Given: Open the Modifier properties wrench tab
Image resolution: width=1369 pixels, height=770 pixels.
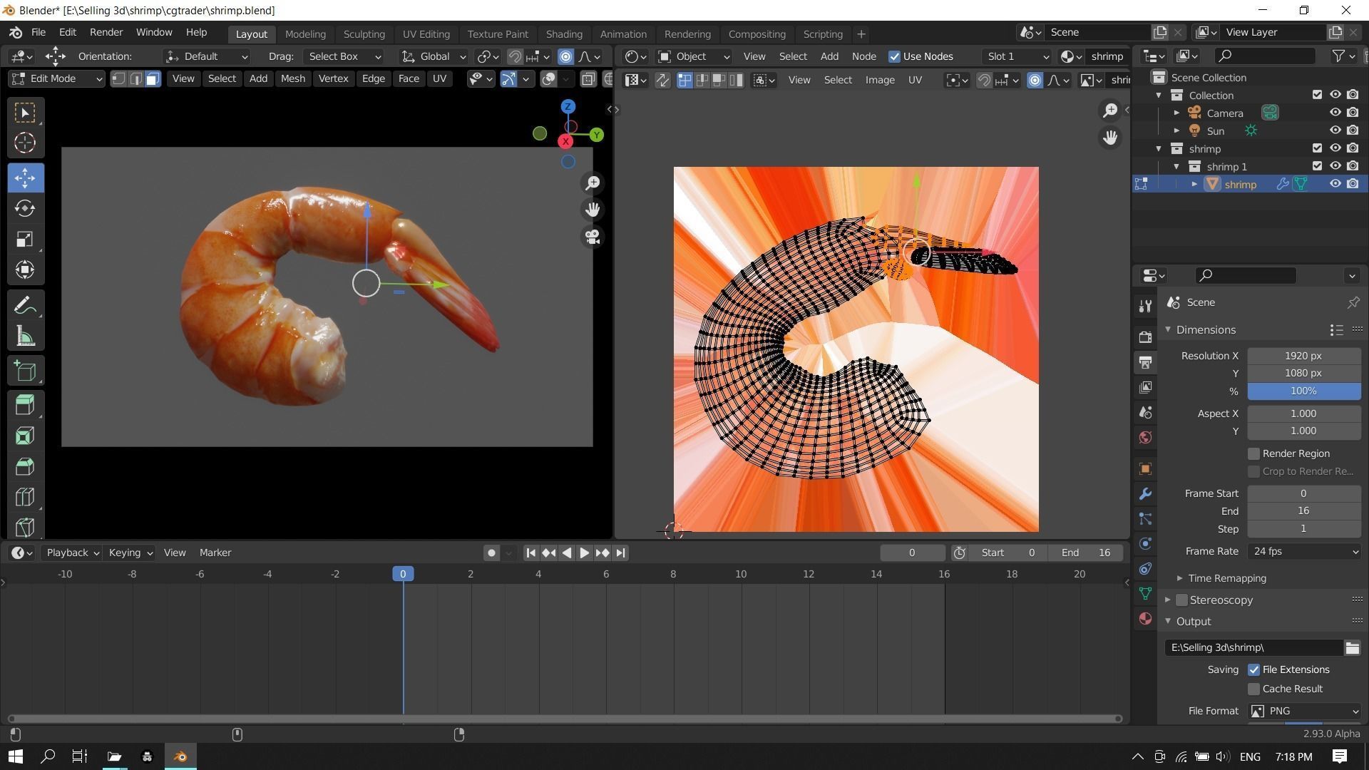Looking at the screenshot, I should [x=1145, y=493].
